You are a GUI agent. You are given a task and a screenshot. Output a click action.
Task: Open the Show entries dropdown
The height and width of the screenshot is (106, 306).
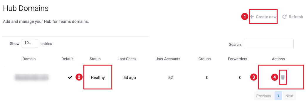[30, 43]
